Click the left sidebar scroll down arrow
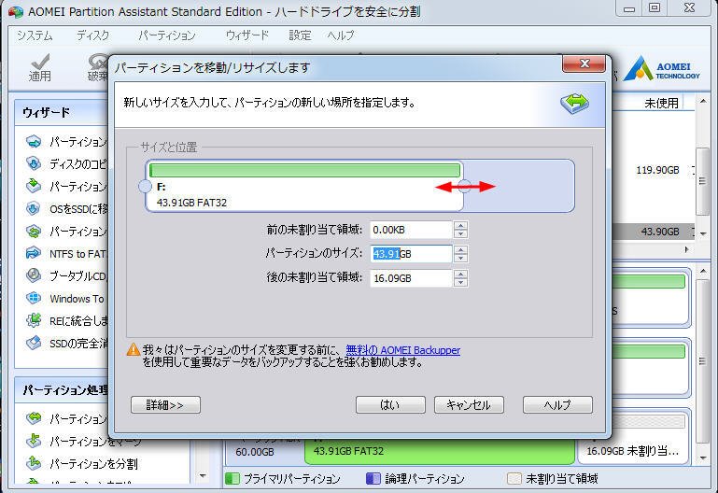 (x=203, y=476)
